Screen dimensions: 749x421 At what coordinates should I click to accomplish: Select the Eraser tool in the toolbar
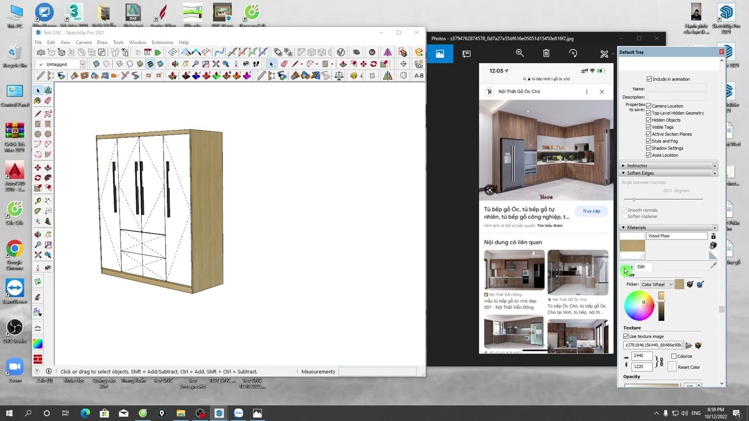[48, 101]
